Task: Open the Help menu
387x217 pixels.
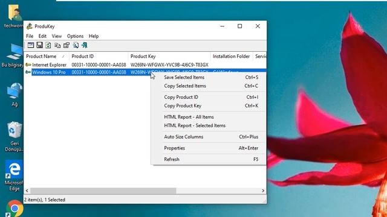Action: pyautogui.click(x=94, y=36)
